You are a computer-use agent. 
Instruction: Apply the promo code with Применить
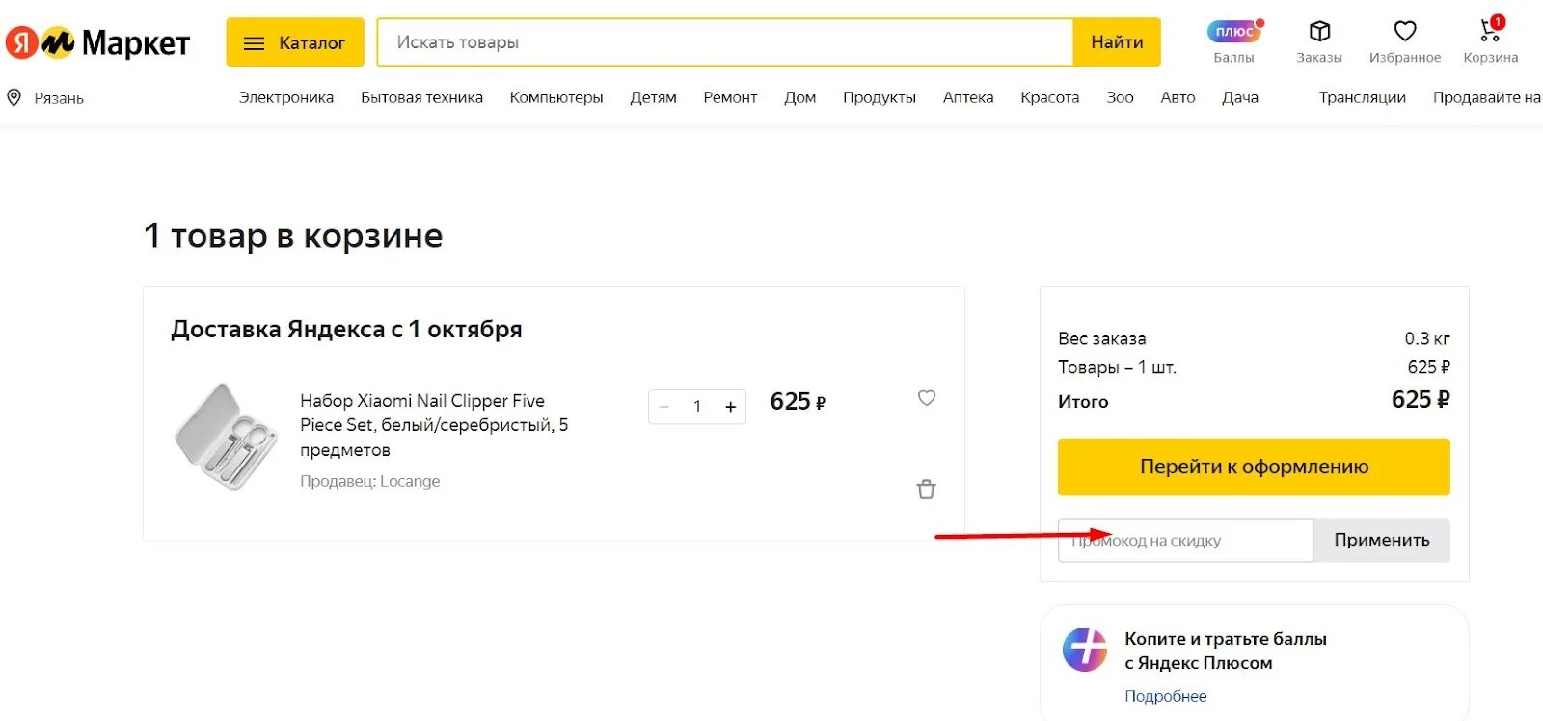1382,540
